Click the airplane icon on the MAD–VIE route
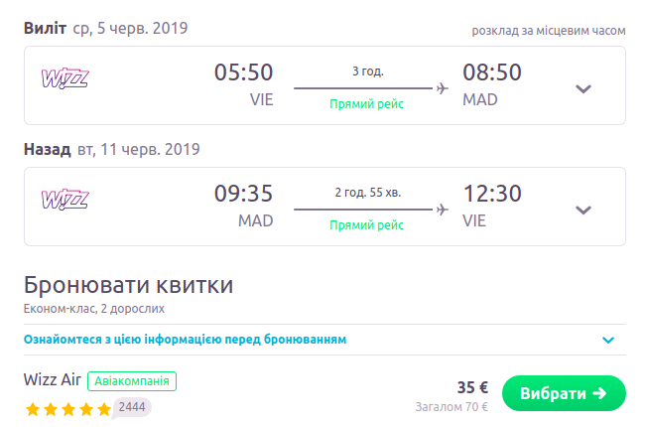Image resolution: width=645 pixels, height=427 pixels. 442,210
